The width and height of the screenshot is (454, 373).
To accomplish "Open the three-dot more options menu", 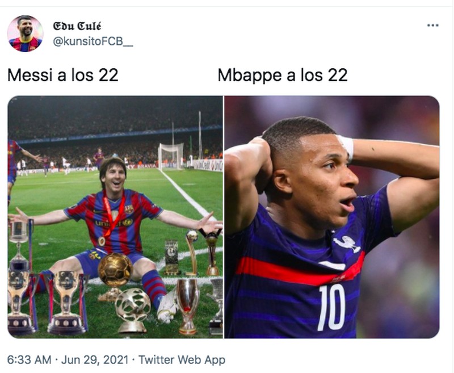I will 432,25.
